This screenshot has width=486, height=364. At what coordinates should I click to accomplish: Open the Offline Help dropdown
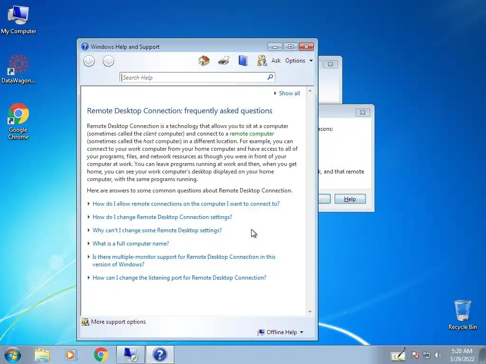coord(280,332)
